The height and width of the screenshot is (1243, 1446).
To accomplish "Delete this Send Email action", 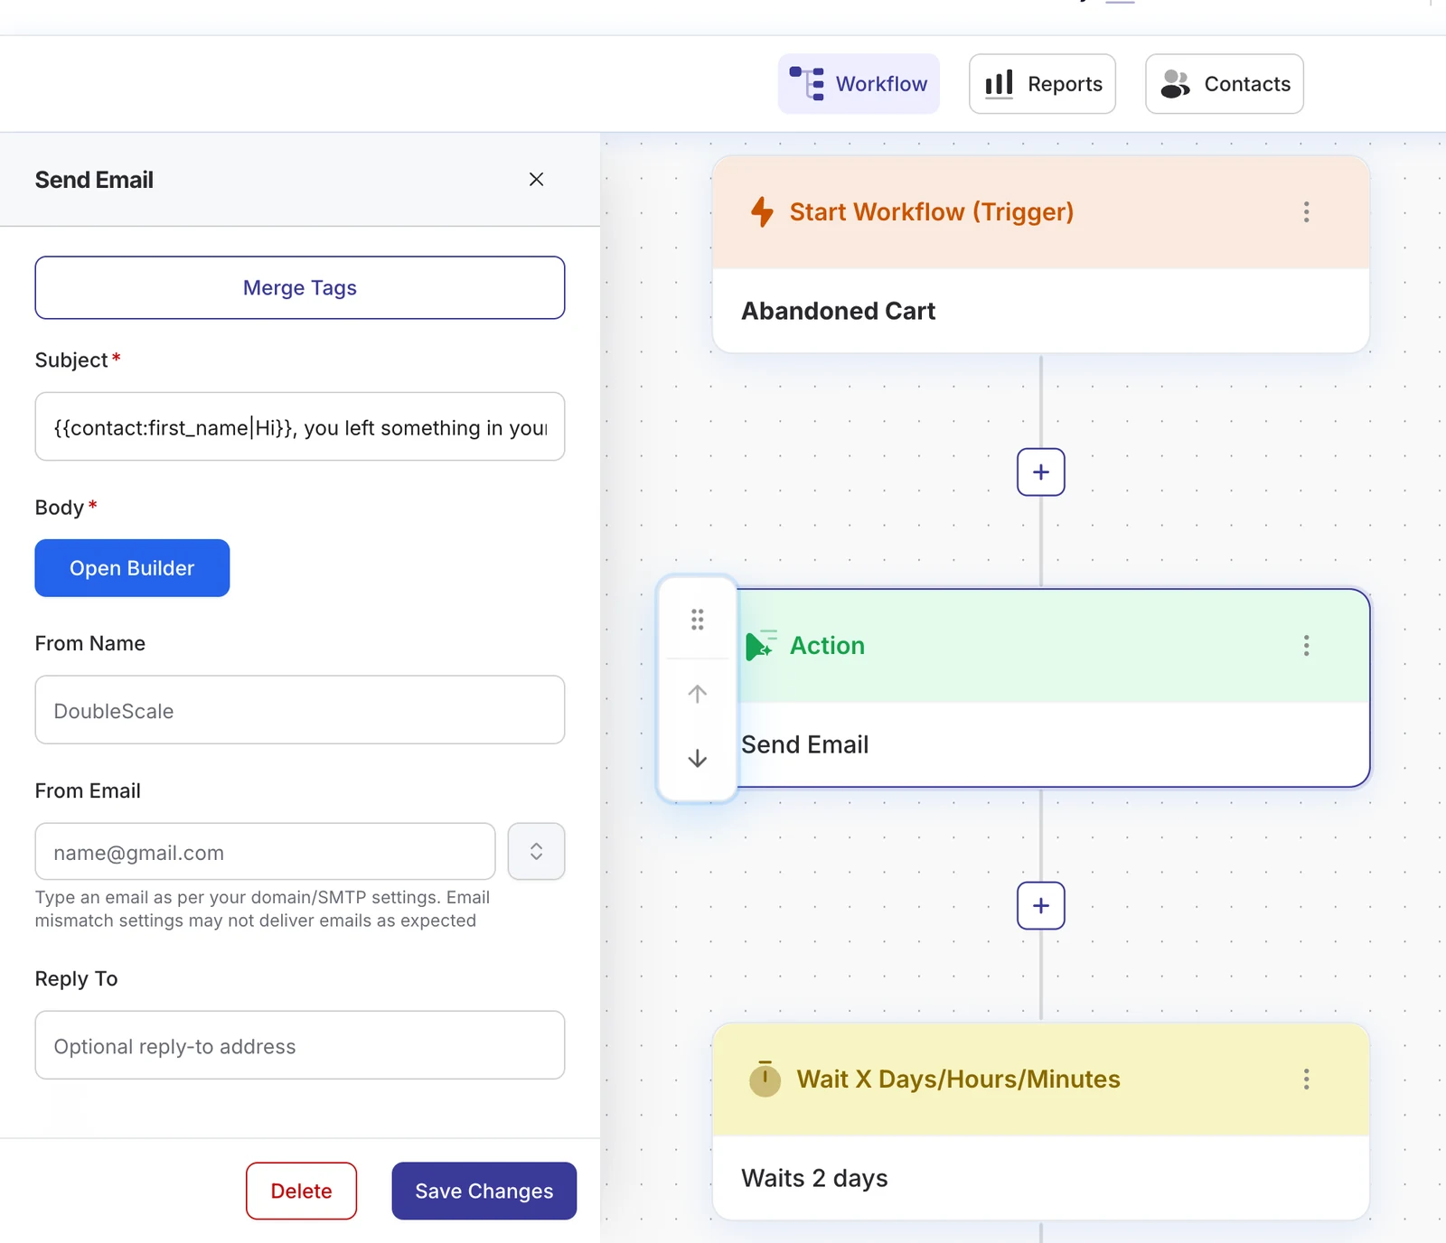I will (x=301, y=1191).
